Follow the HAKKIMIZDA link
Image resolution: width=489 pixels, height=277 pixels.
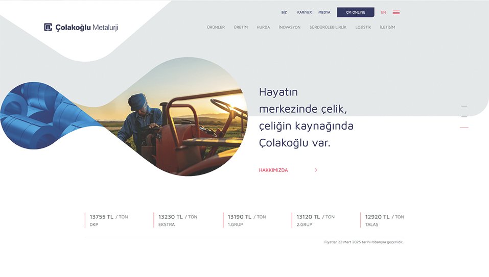coord(273,170)
